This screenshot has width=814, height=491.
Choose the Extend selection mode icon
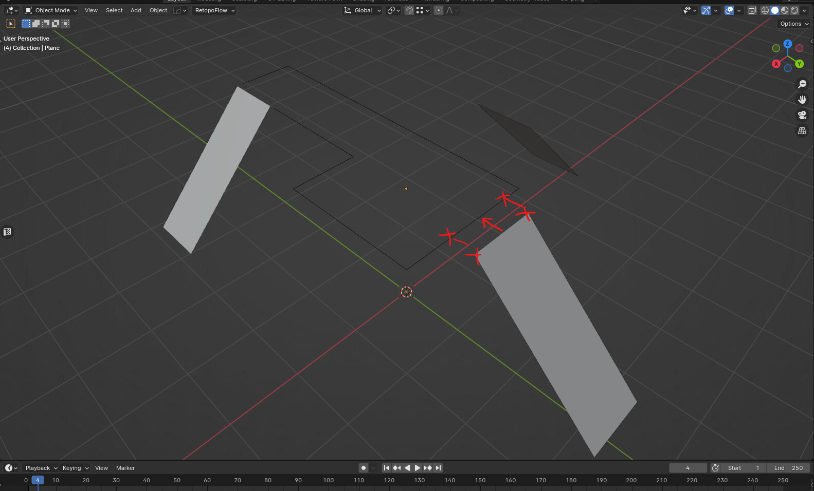coord(36,24)
